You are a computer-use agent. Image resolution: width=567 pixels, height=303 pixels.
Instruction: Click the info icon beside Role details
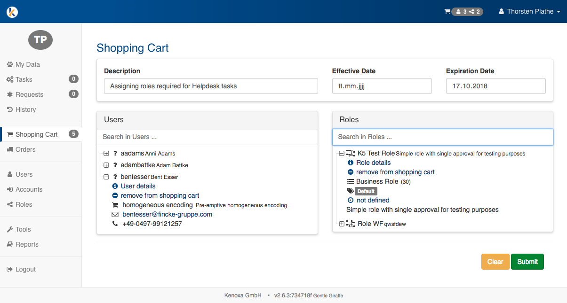tap(350, 163)
